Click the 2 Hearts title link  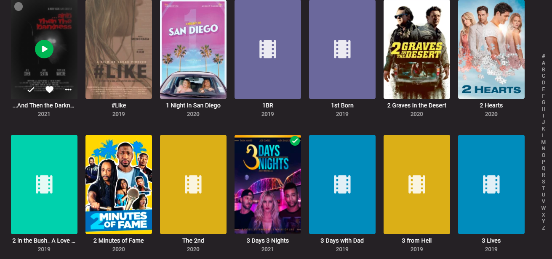click(x=491, y=105)
